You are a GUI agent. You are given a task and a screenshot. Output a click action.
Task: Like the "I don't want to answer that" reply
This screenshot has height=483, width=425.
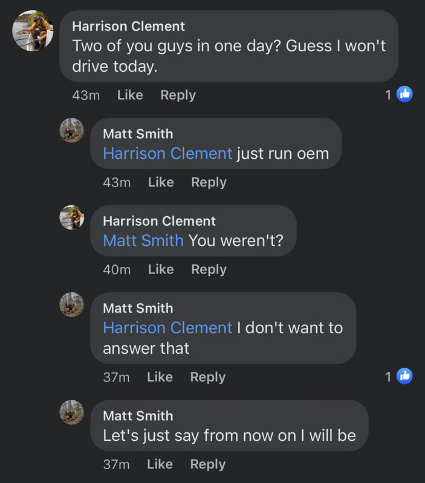[160, 377]
